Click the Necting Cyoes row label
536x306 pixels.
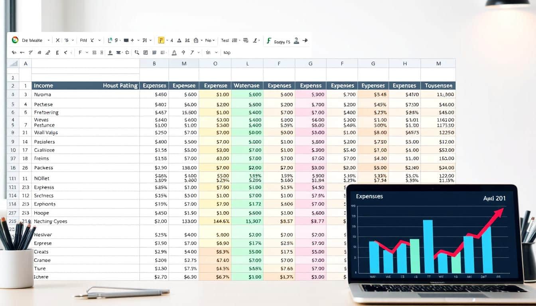tap(51, 222)
